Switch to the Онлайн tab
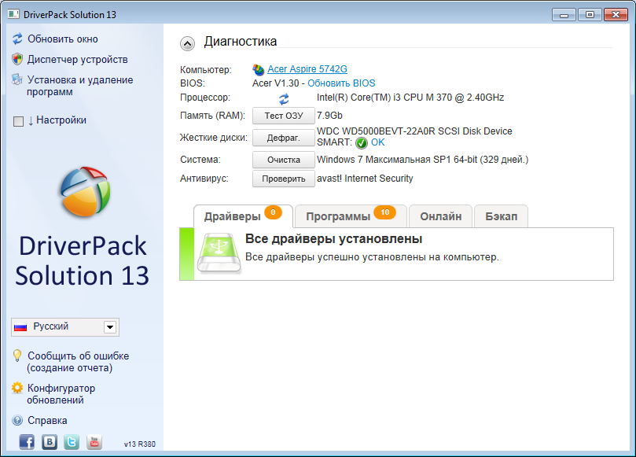The image size is (636, 457). coord(441,216)
